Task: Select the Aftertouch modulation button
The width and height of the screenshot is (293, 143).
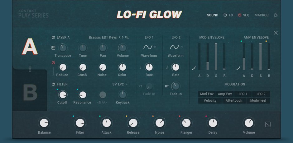Action: coord(234,101)
